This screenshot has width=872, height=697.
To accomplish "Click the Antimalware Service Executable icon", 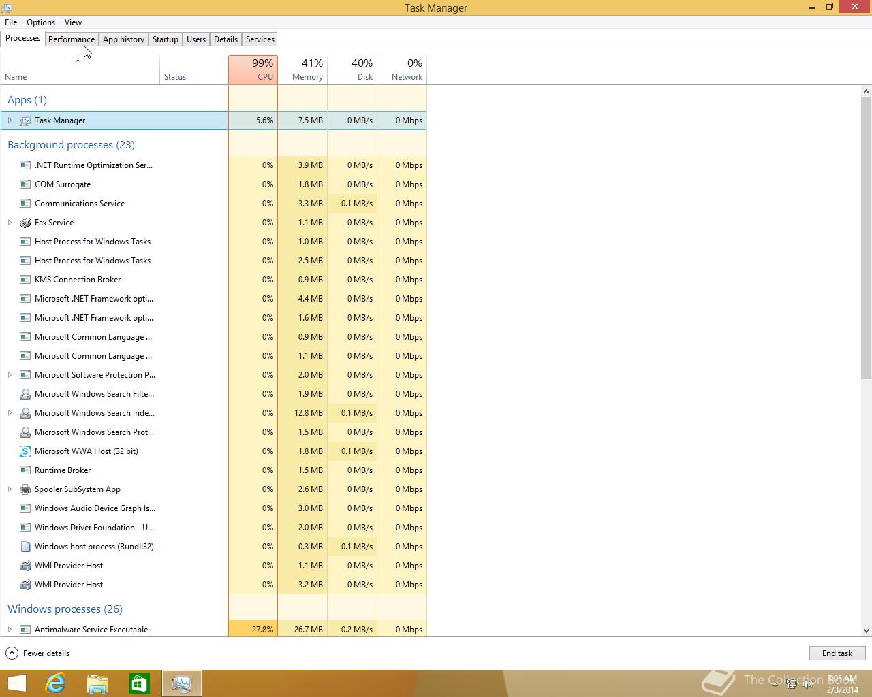I will click(25, 630).
